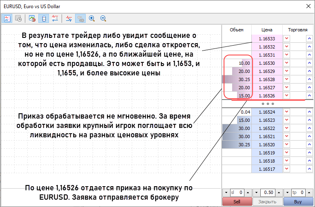Screen dimensions: 315x207
Task: Click the chart with magnet icon
Action: (32, 18)
